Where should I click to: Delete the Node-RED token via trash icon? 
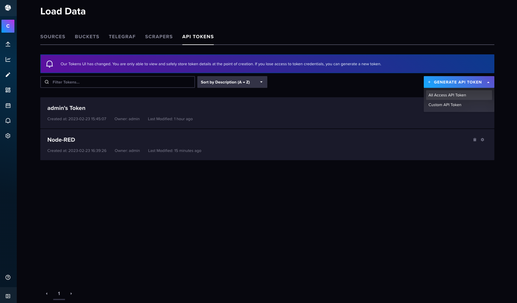pyautogui.click(x=475, y=140)
